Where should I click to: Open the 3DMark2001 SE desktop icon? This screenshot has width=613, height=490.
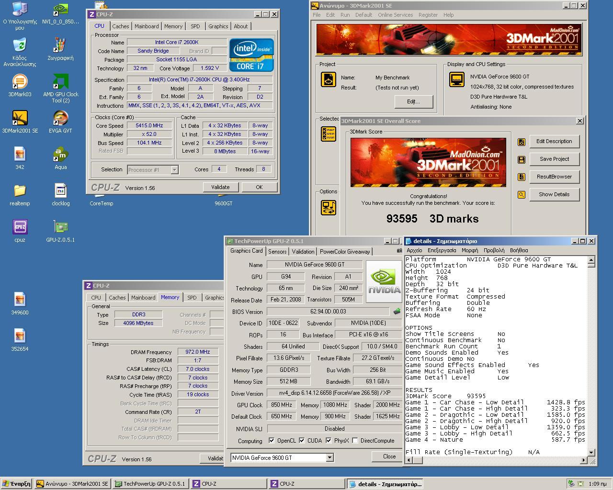[20, 118]
